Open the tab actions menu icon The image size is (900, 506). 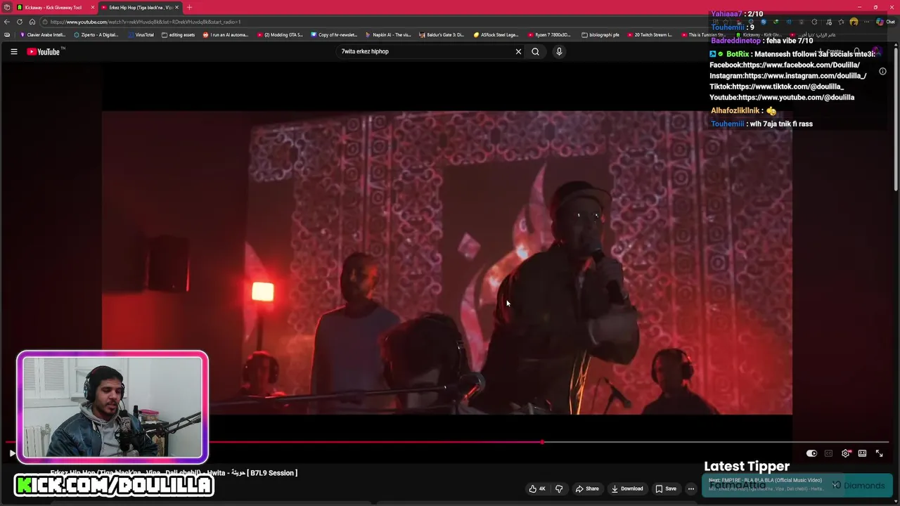[x=7, y=7]
